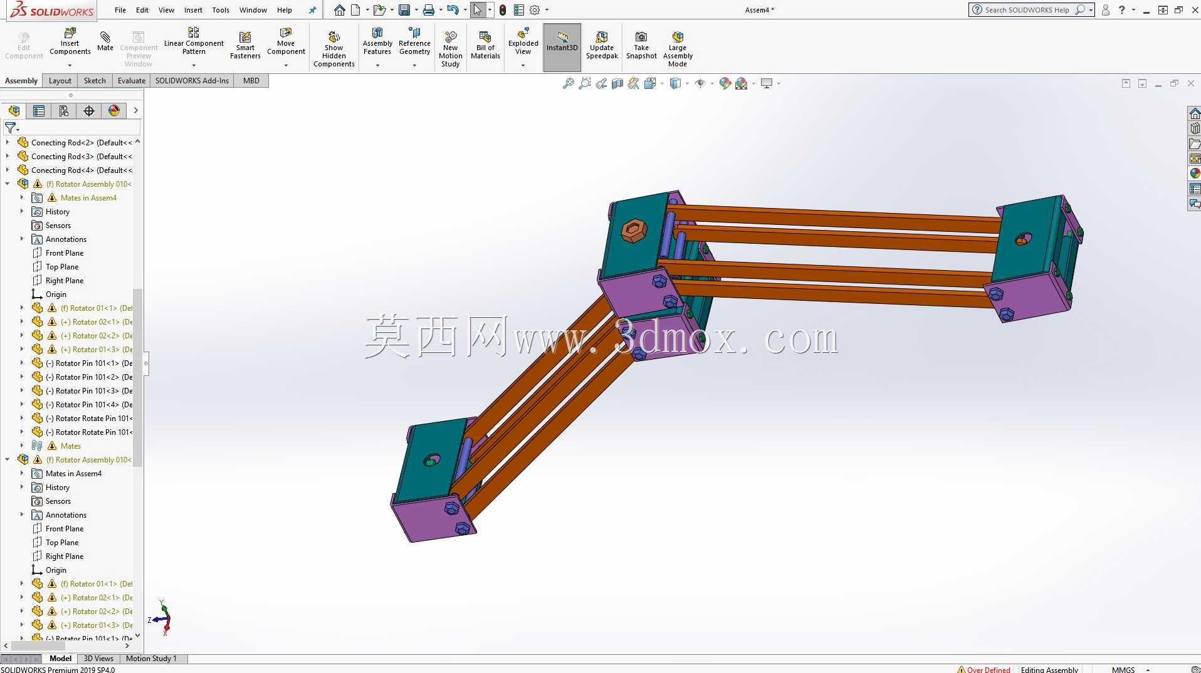This screenshot has width=1201, height=673.
Task: Click Zoom to Fit icon
Action: point(569,83)
